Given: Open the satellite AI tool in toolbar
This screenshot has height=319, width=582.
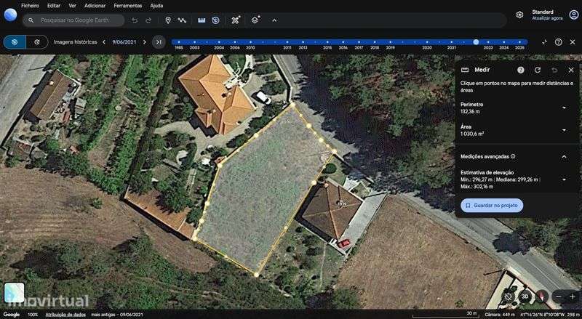Looking at the screenshot, I should coord(235,20).
